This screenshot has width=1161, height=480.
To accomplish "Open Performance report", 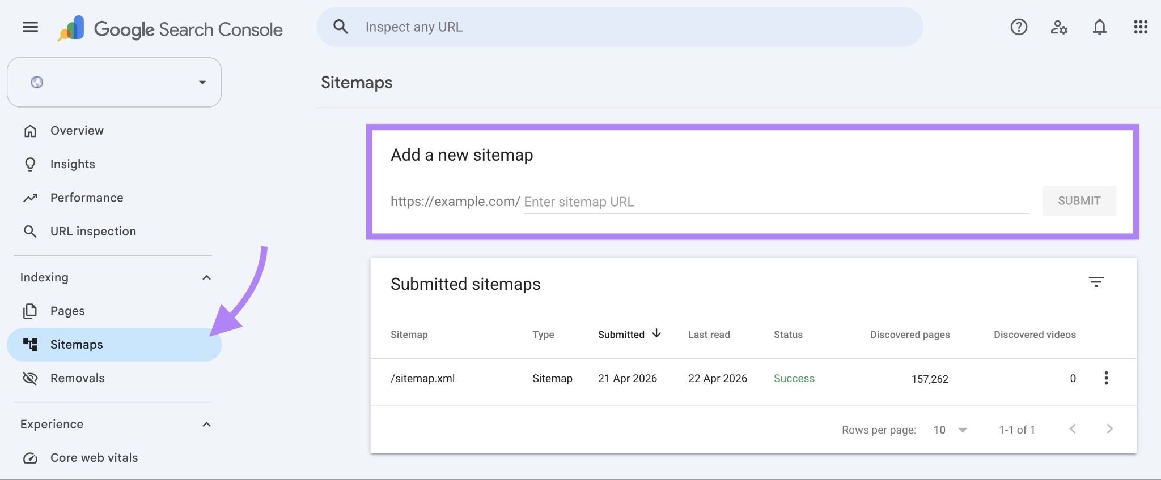I will pos(114,198).
